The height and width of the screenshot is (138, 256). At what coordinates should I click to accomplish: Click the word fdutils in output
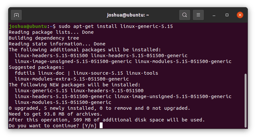click(x=25, y=73)
